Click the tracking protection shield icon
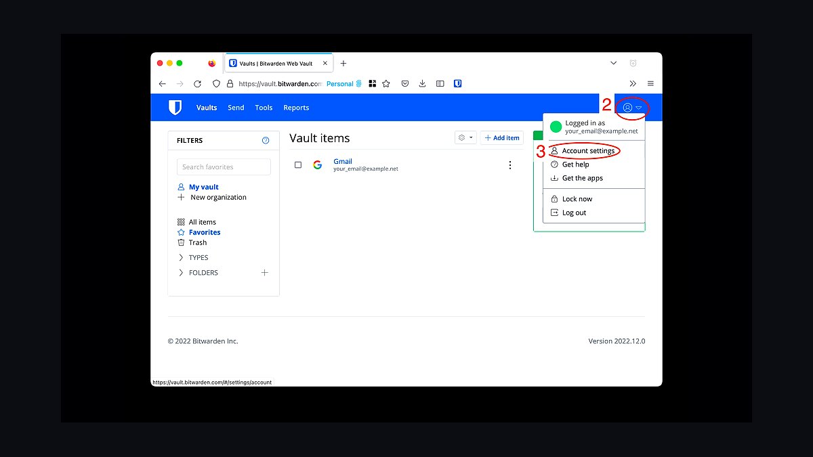 pos(216,84)
